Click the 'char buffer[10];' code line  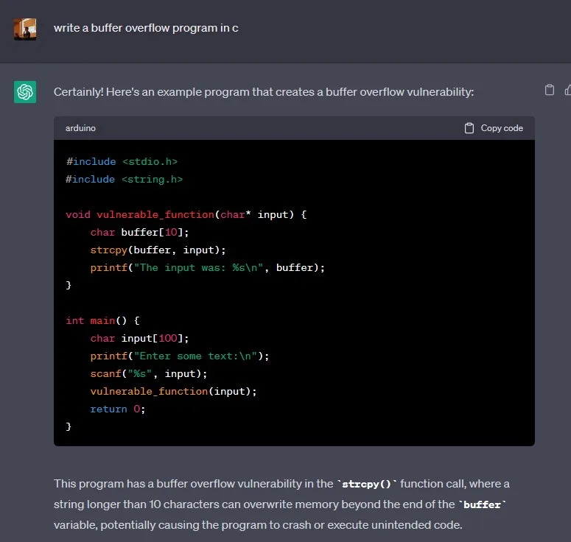(x=139, y=232)
